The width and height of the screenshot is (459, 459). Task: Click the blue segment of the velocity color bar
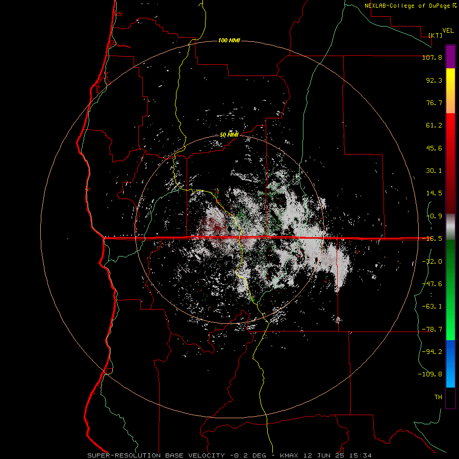tap(450, 364)
